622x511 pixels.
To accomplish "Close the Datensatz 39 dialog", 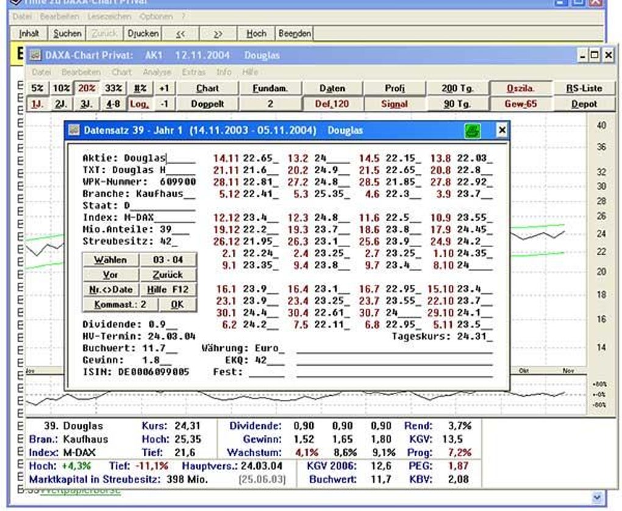I will (x=502, y=130).
